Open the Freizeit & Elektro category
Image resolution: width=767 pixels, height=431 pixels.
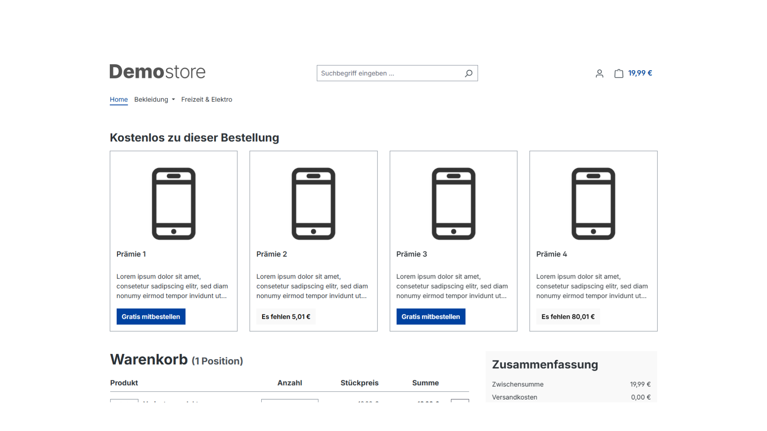pyautogui.click(x=207, y=99)
